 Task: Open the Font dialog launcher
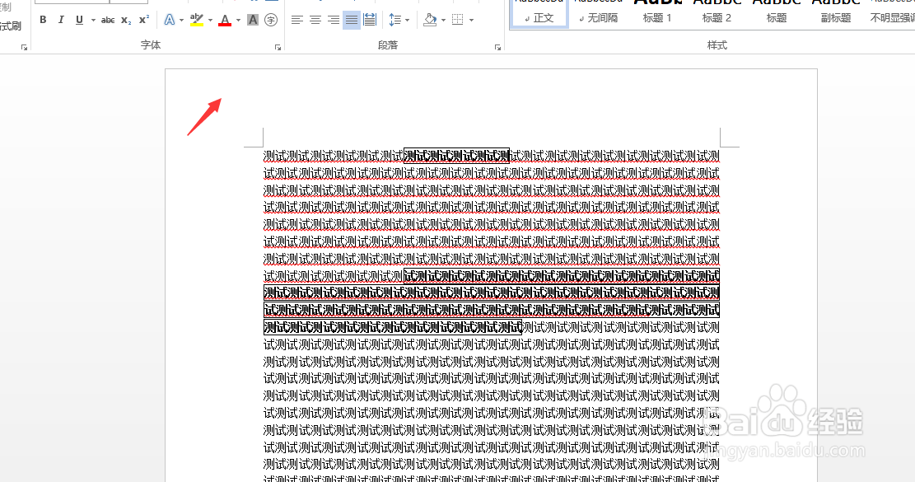(278, 47)
